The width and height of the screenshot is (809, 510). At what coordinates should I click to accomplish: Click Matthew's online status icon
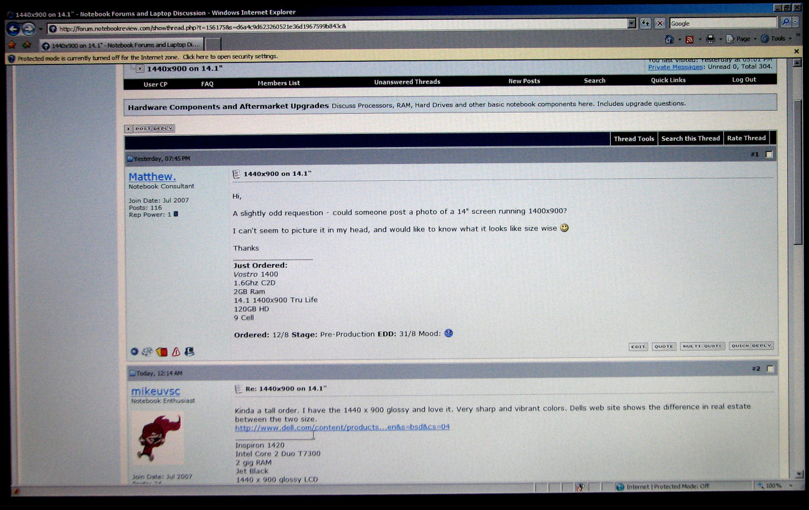coord(134,352)
